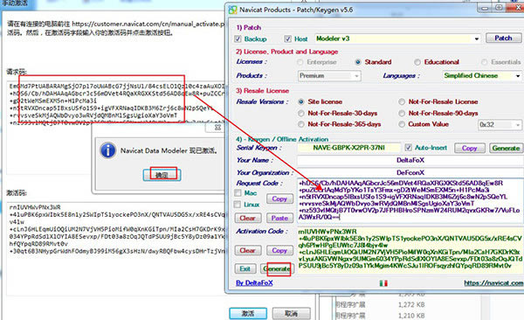Viewport: 524px width, 320px height.
Task: Click inside the Request Code text area
Action: [x=410, y=200]
